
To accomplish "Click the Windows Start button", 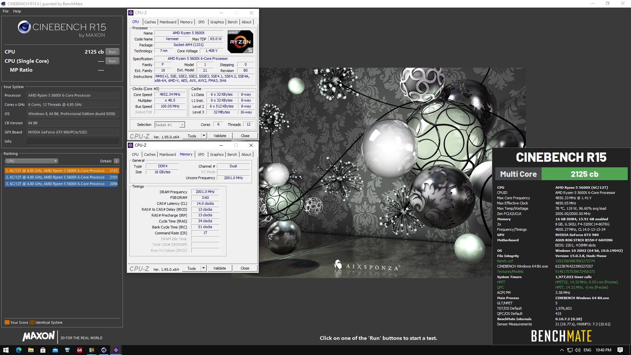I will [x=6, y=350].
